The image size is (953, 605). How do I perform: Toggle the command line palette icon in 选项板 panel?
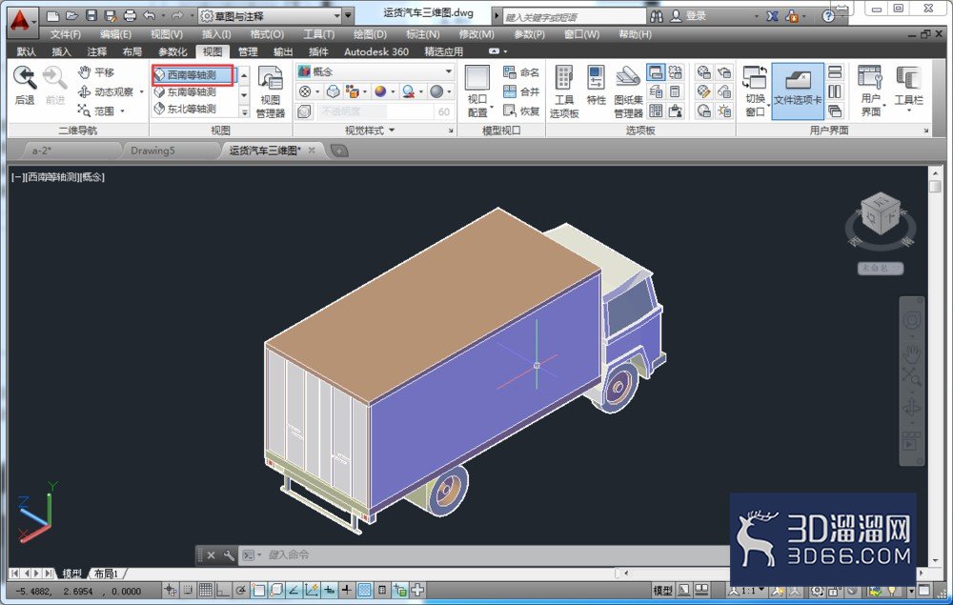pos(656,72)
